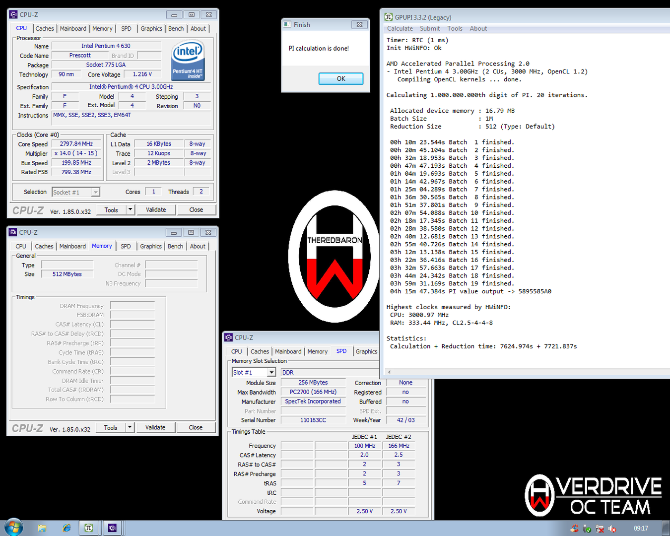Screen dimensions: 670x536
Task: Click the Core Speed value 2797.84 MHz
Action: pyautogui.click(x=76, y=144)
